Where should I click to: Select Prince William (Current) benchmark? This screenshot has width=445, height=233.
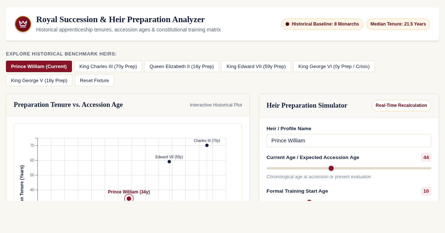(39, 67)
